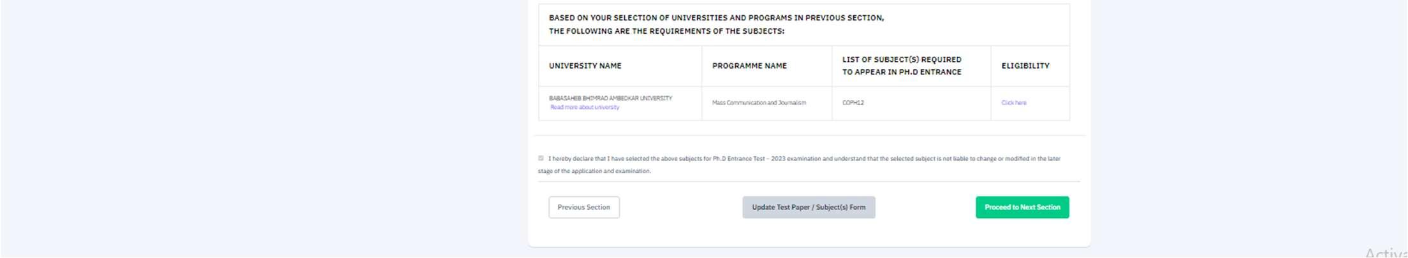Click 'Based on your selection of universities' heading
Image resolution: width=1408 pixels, height=258 pixels.
coord(715,18)
